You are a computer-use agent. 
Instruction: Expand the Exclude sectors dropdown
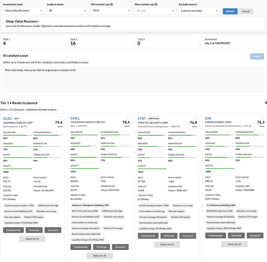(200, 11)
